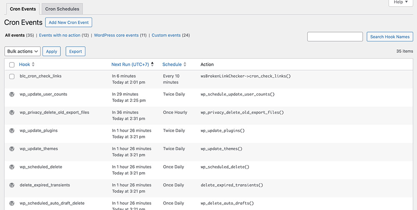The height and width of the screenshot is (210, 417).
Task: Click wp_privacy_delete_old_export_files hook name
Action: click(55, 112)
